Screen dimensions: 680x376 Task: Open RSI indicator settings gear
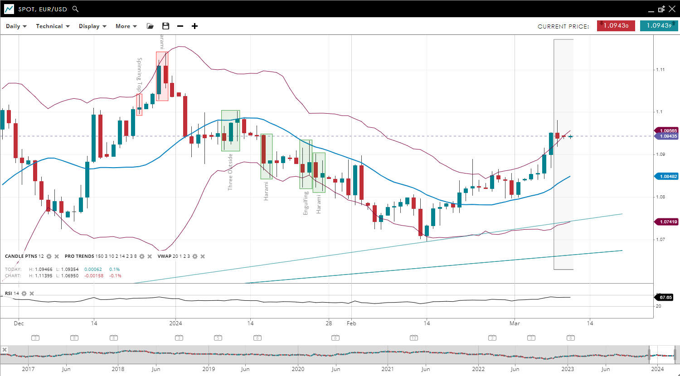click(24, 294)
